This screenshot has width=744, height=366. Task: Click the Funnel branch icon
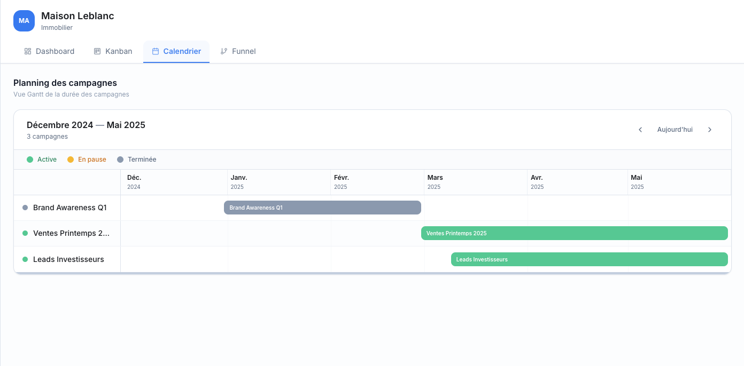224,51
